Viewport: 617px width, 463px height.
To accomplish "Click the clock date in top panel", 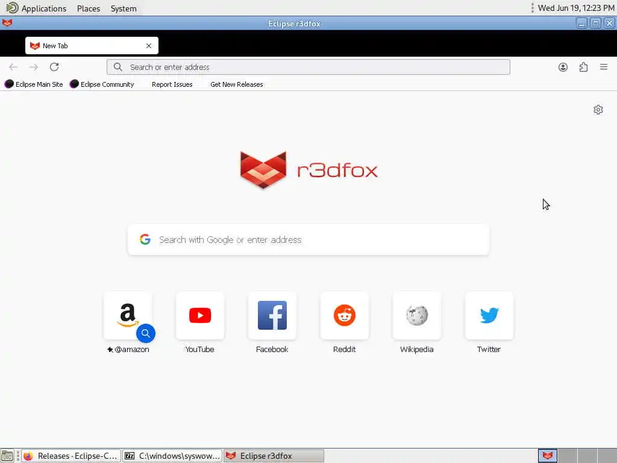I will 576,8.
